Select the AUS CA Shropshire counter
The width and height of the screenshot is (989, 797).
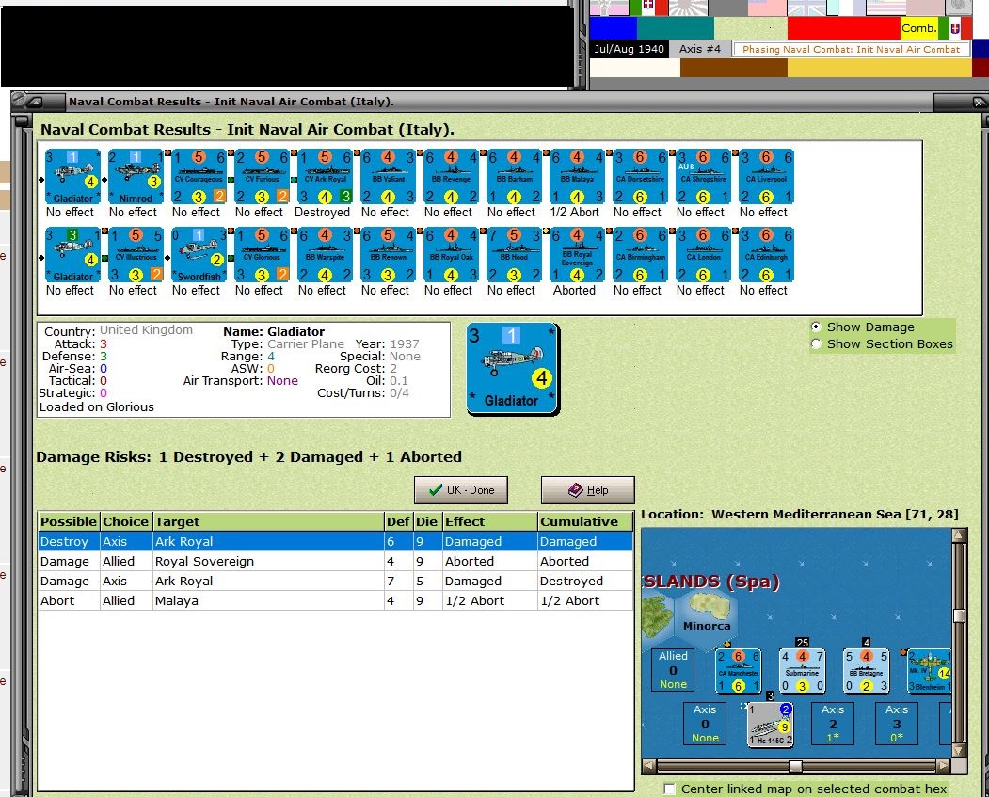click(x=703, y=176)
